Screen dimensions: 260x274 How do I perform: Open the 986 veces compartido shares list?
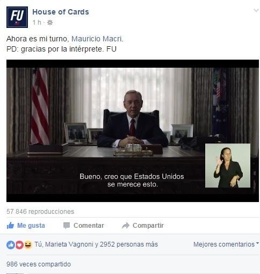(x=39, y=264)
